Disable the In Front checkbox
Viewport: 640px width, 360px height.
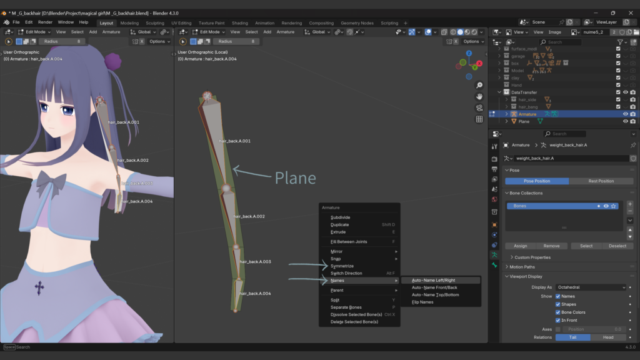pos(559,320)
